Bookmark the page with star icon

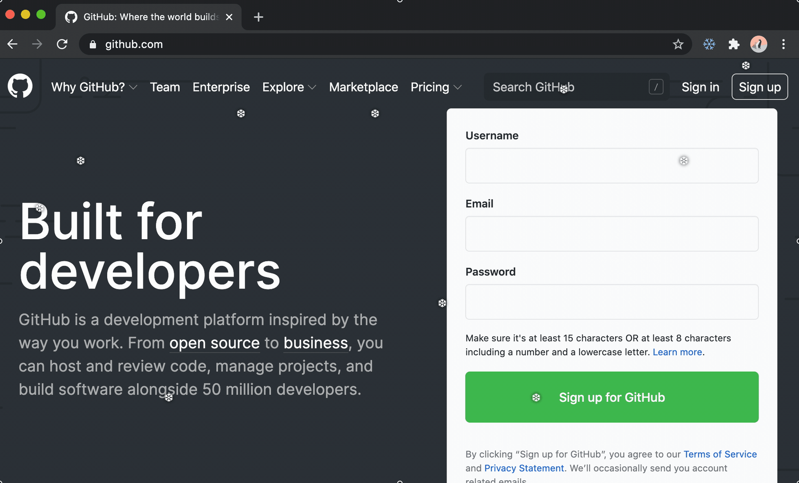click(678, 44)
